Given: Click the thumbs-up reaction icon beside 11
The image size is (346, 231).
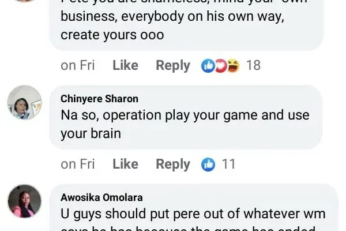Looking at the screenshot, I should coord(208,165).
